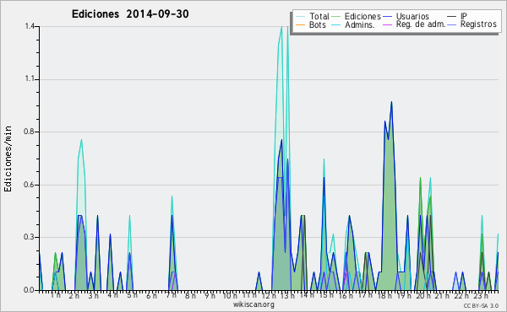Click the '17 h' x-axis label

365,295
